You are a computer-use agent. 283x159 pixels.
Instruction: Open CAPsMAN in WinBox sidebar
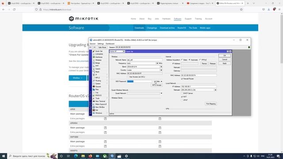click(99, 54)
